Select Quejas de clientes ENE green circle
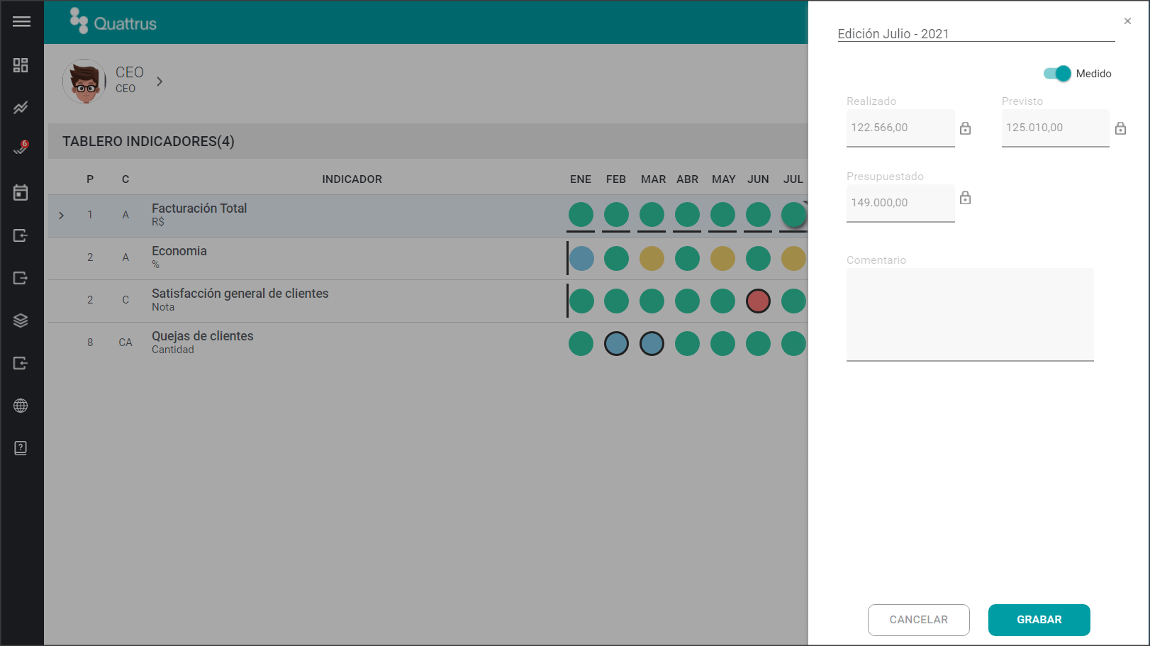Screen dimensions: 1150x646 click(581, 343)
